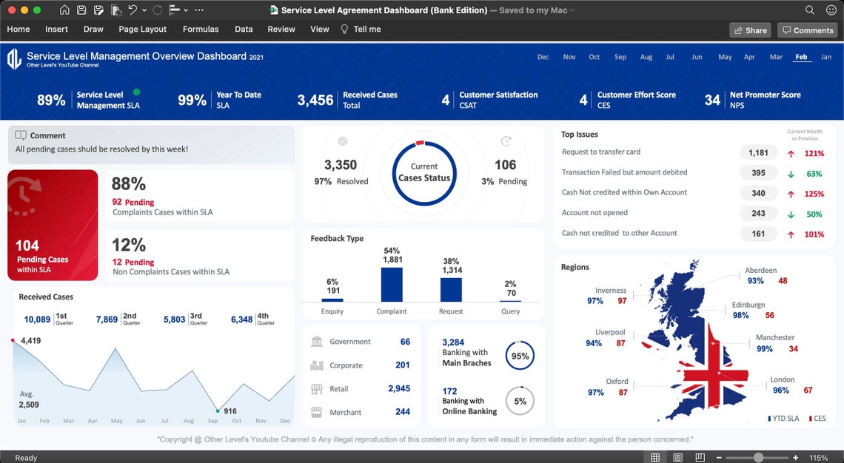844x463 pixels.
Task: Undo the last action
Action: 133,10
